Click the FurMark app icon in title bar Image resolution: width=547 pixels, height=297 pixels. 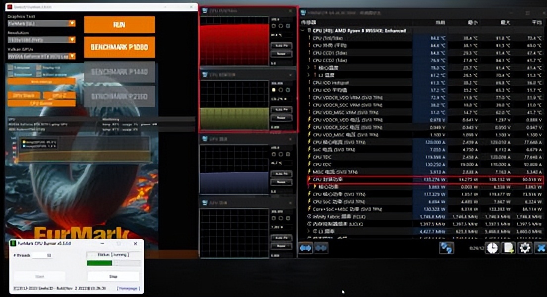pyautogui.click(x=9, y=6)
